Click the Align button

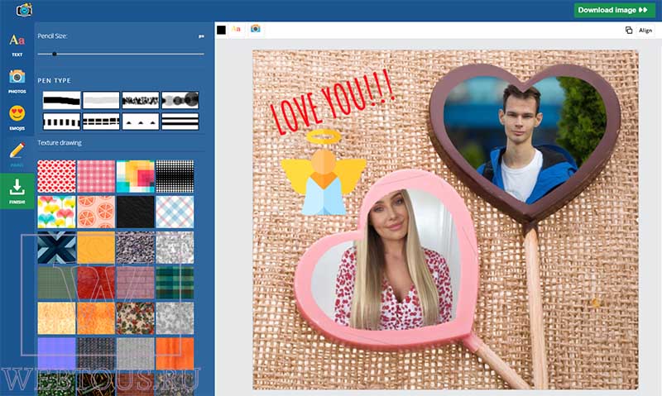(x=645, y=30)
